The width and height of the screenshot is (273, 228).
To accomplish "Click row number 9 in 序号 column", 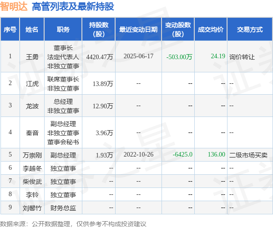I will [x=10, y=207].
